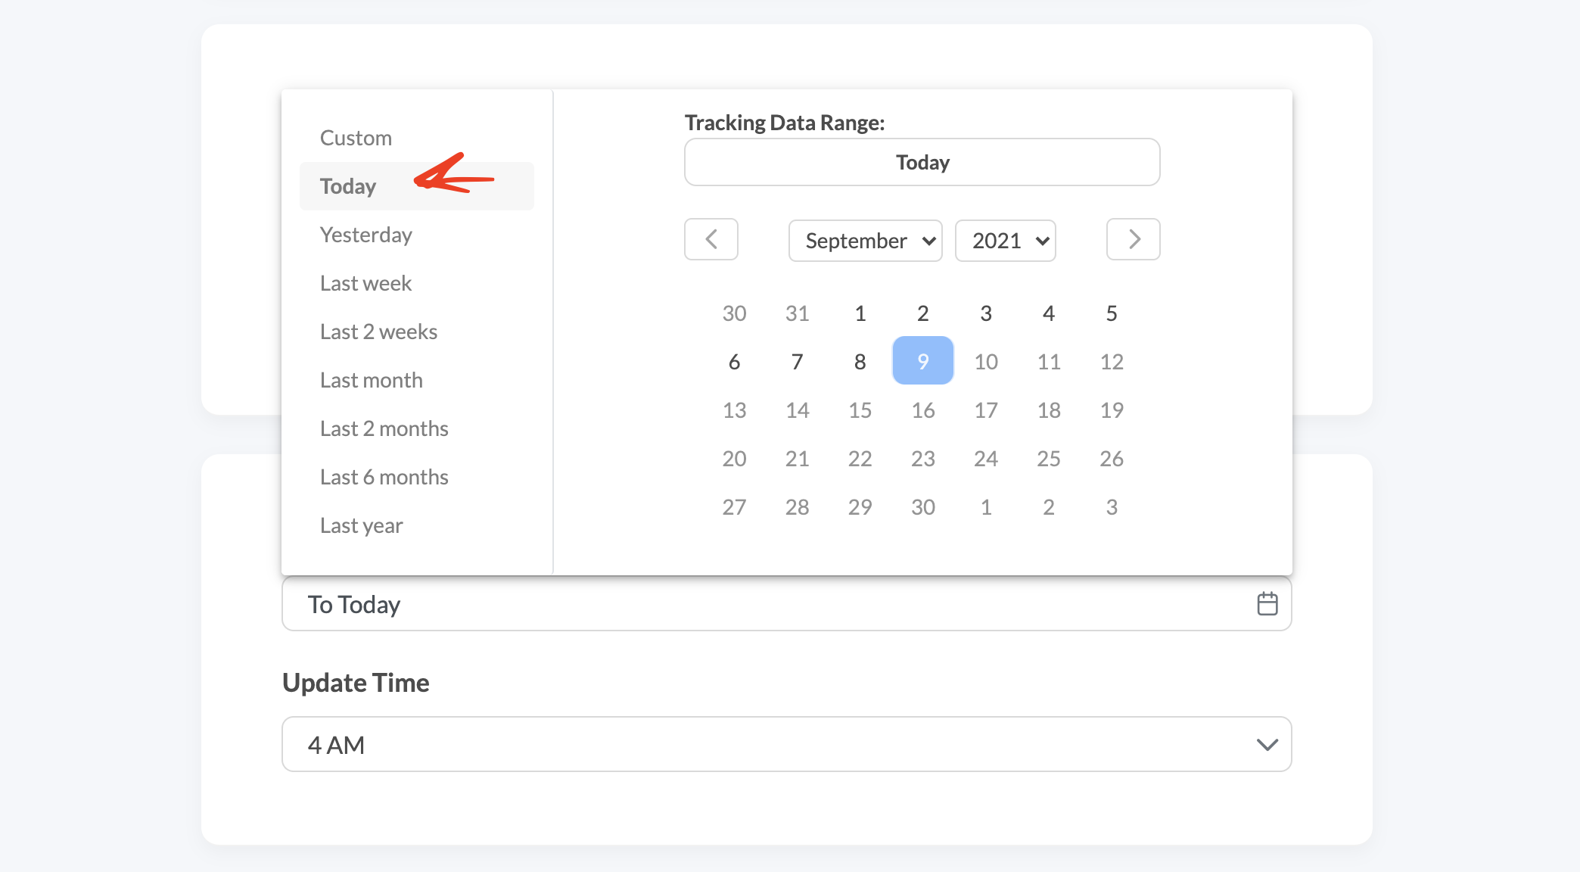The height and width of the screenshot is (872, 1580).
Task: Click day 20 in calendar
Action: tap(734, 458)
